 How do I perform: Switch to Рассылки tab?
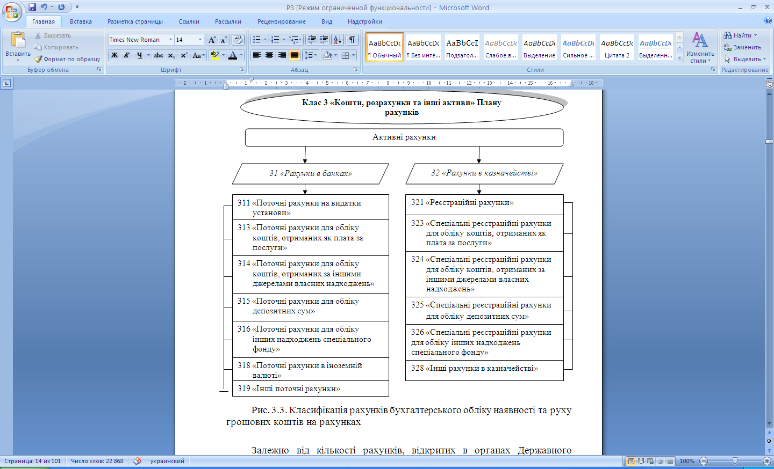click(228, 21)
